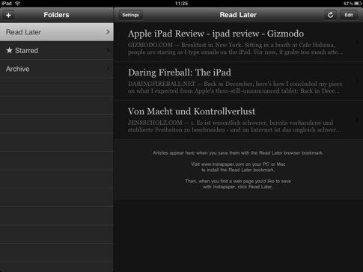Expand chevron on Read Later row
Image resolution: width=363 pixels, height=272 pixels.
[x=108, y=32]
